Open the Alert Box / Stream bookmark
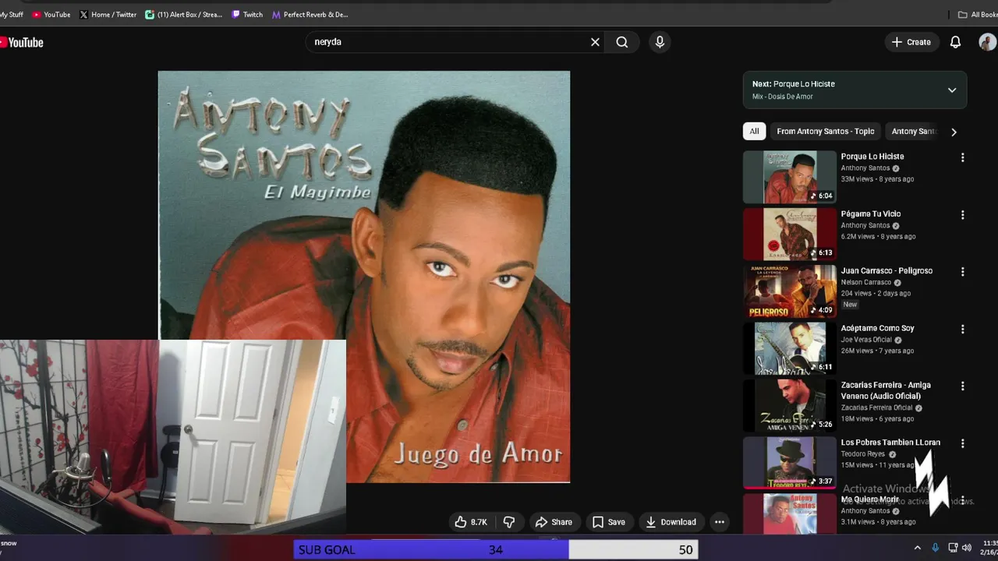Image resolution: width=998 pixels, height=561 pixels. tap(184, 14)
